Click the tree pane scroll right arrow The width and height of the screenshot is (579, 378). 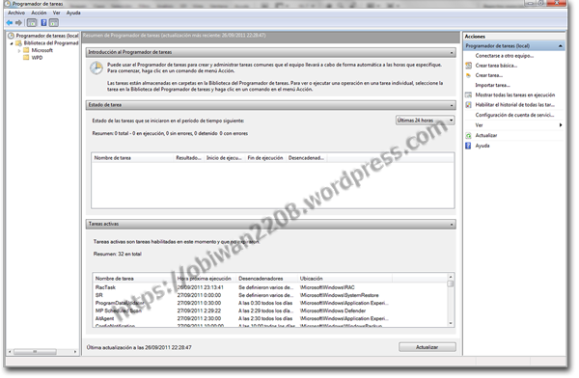pyautogui.click(x=75, y=352)
